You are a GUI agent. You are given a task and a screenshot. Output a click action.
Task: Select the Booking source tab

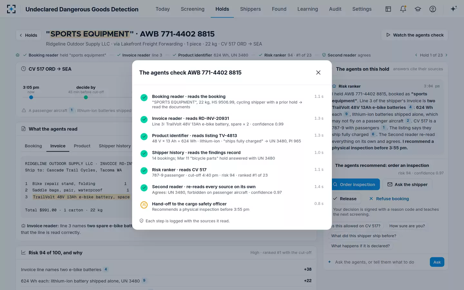coord(33,146)
